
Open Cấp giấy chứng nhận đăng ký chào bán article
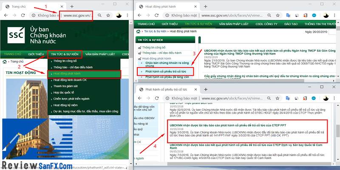click(270, 76)
